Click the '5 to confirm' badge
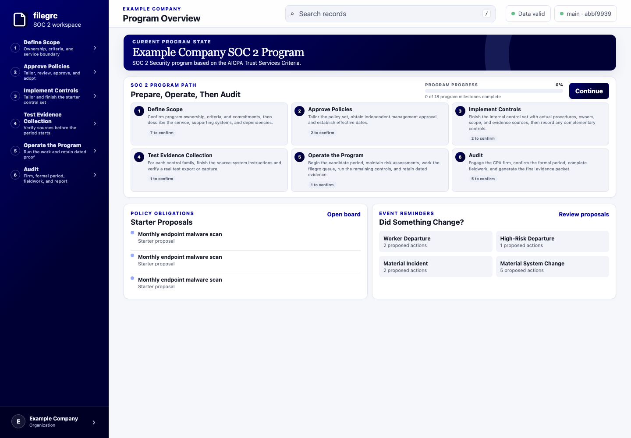Viewport: 631px width, 438px height. [483, 179]
